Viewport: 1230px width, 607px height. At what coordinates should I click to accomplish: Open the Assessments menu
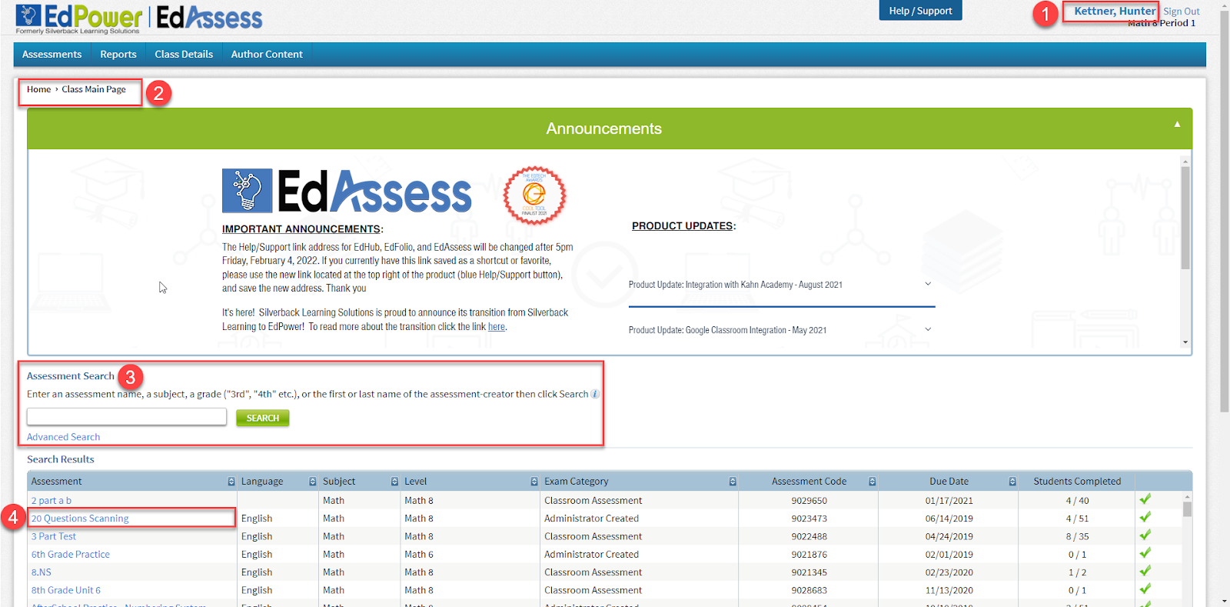(x=52, y=55)
